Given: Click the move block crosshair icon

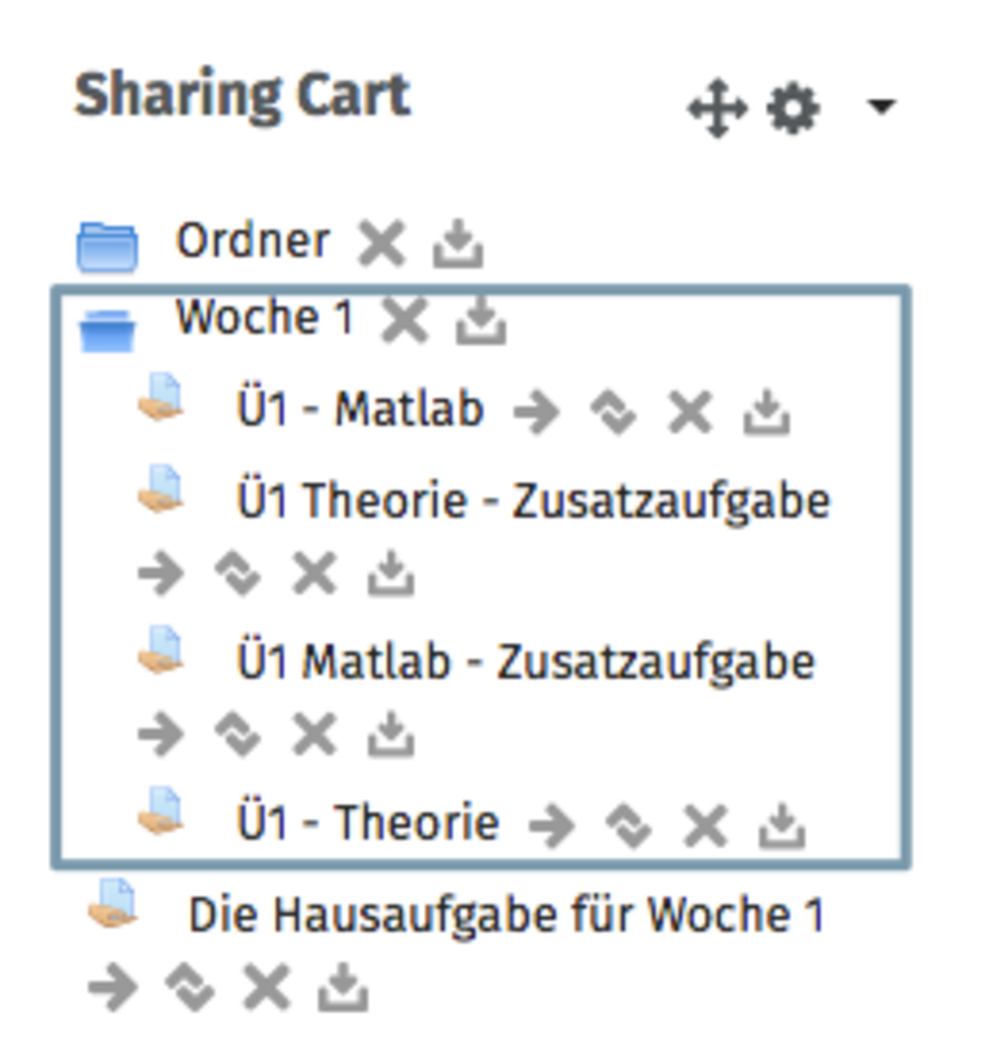Looking at the screenshot, I should (x=717, y=108).
